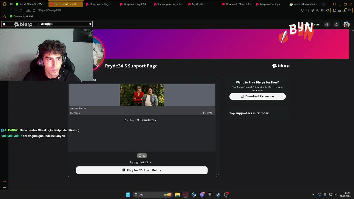Click the left arrow below play button
This screenshot has width=354, height=199.
pos(69,176)
